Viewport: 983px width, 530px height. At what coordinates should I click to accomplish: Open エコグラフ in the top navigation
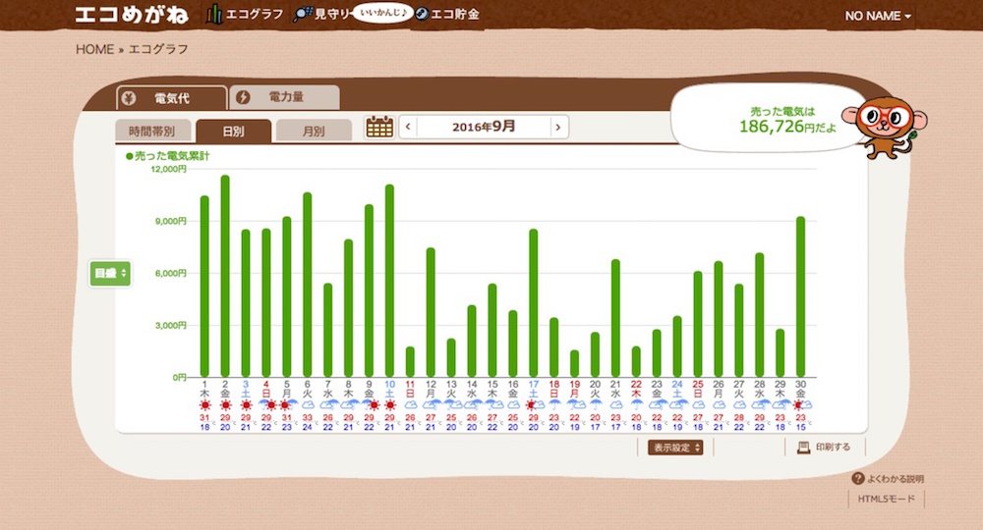point(245,15)
